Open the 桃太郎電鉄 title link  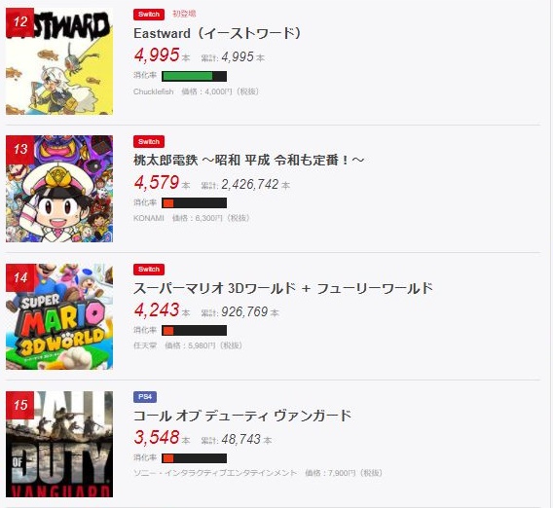tap(248, 161)
